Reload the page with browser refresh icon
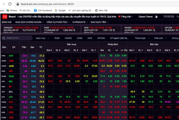 click(10, 4)
